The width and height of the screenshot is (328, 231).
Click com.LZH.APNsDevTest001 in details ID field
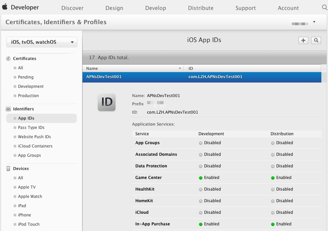pyautogui.click(x=172, y=112)
